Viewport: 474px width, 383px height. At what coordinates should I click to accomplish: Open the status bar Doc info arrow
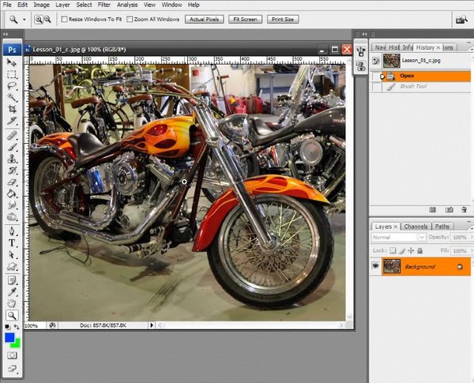pyautogui.click(x=152, y=325)
